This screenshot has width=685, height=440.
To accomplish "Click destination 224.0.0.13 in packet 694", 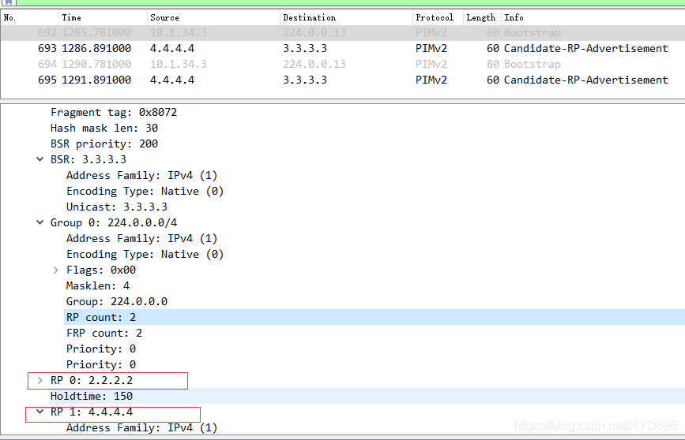I will (314, 64).
